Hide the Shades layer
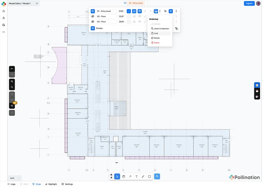The width and height of the screenshot is (262, 187). 93,28
